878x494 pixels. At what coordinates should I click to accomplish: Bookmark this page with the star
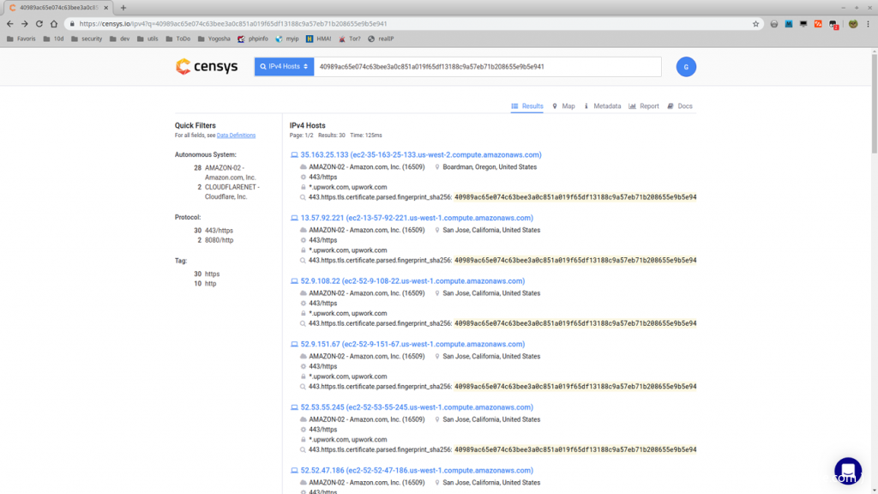click(756, 23)
